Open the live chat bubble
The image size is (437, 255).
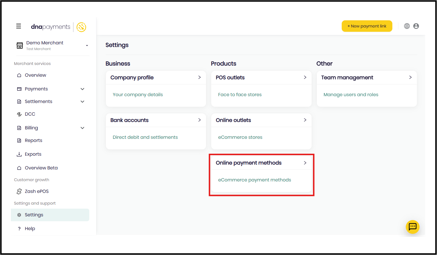pyautogui.click(x=412, y=227)
